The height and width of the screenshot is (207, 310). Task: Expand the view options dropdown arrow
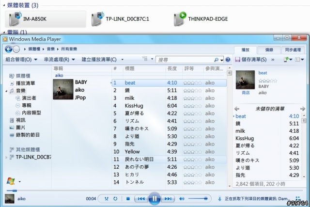(x=152, y=59)
